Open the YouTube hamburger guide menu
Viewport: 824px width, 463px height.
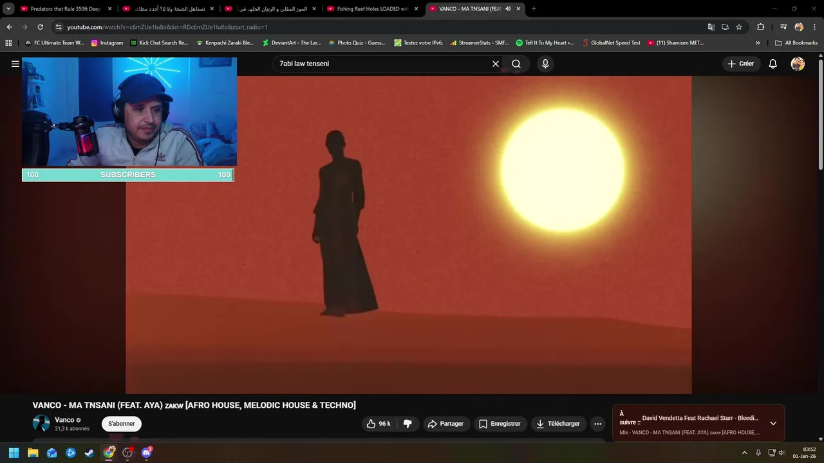(15, 64)
